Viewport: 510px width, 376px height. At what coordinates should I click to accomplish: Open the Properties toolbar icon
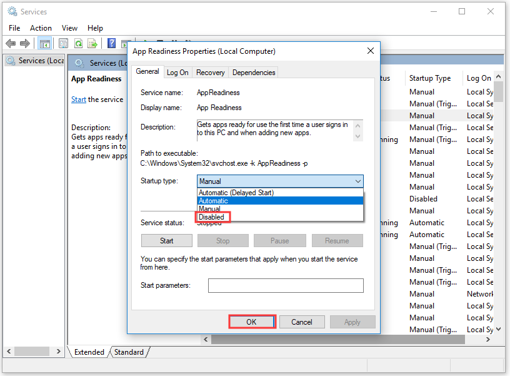pos(63,43)
